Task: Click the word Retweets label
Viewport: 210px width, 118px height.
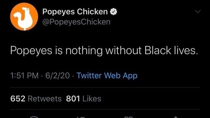Action: coord(45,99)
